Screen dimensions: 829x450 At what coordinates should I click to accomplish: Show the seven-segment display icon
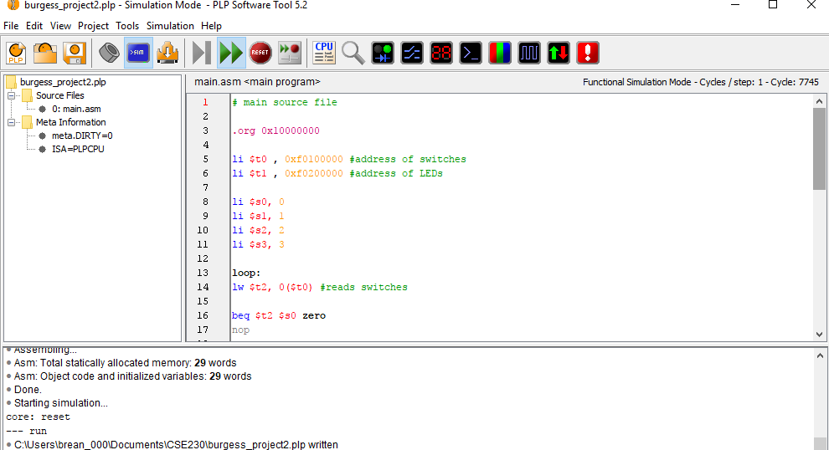coord(441,54)
